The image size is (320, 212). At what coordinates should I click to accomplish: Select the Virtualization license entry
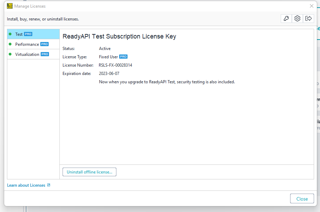tap(33, 54)
